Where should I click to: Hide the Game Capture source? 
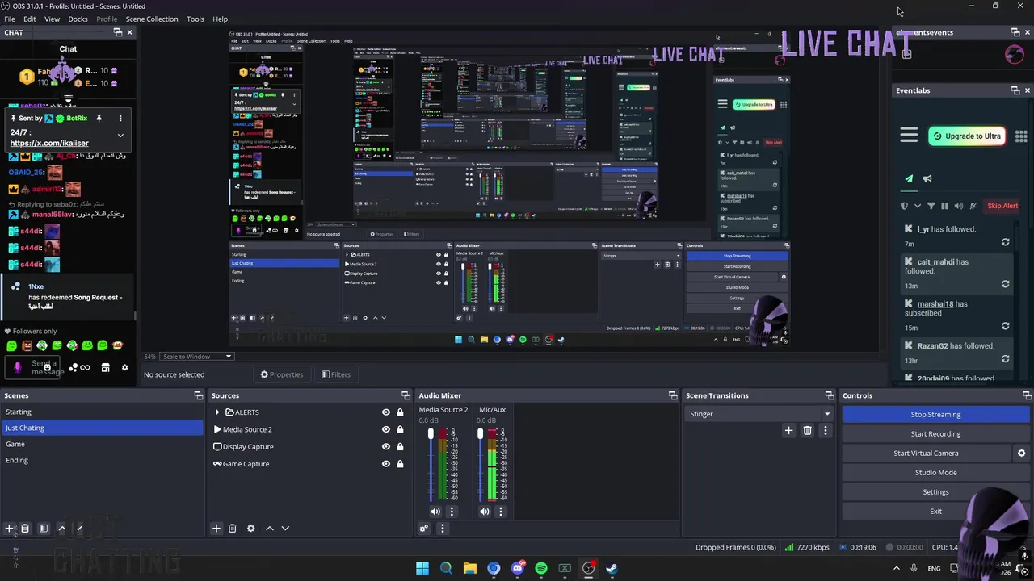pos(385,464)
